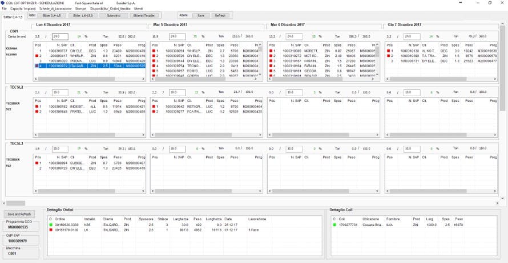Click the Save and Refresh button

pos(19,214)
